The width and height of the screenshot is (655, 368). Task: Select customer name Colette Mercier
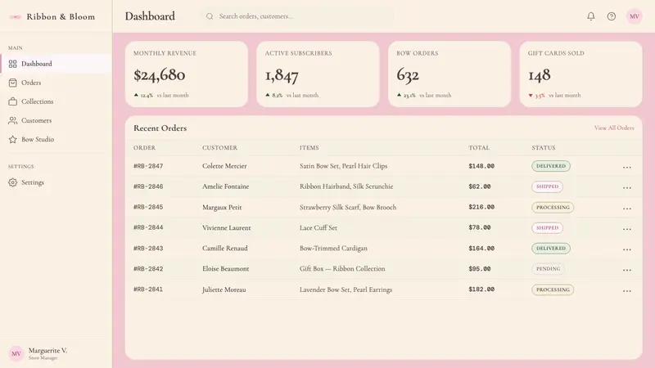[224, 166]
